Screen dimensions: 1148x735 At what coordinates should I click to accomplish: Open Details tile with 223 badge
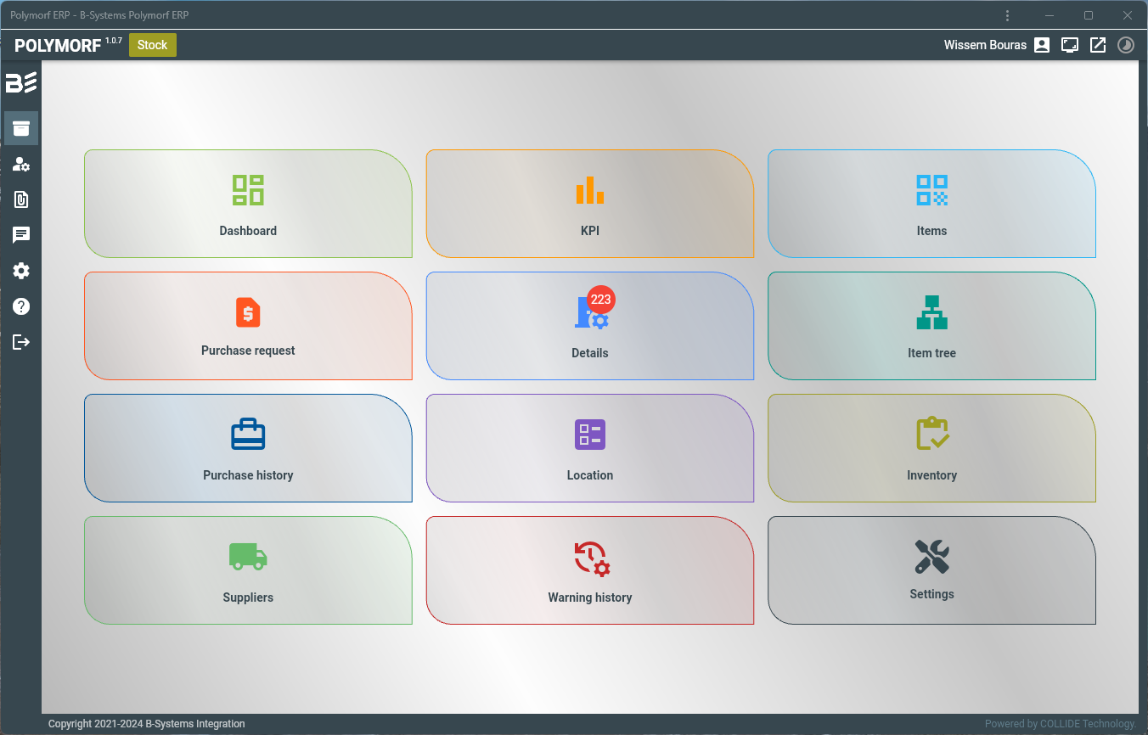(x=589, y=326)
